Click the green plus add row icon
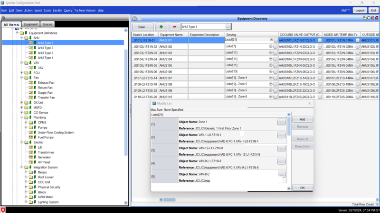This screenshot has width=380, height=213. click(161, 27)
